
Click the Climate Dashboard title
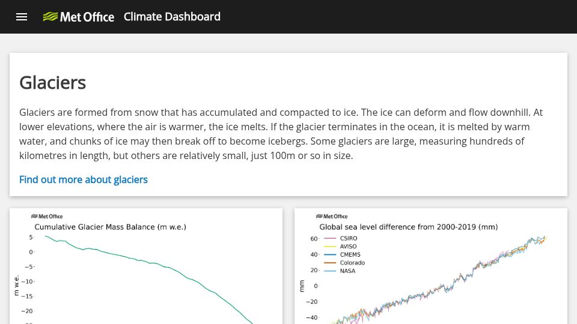172,17
